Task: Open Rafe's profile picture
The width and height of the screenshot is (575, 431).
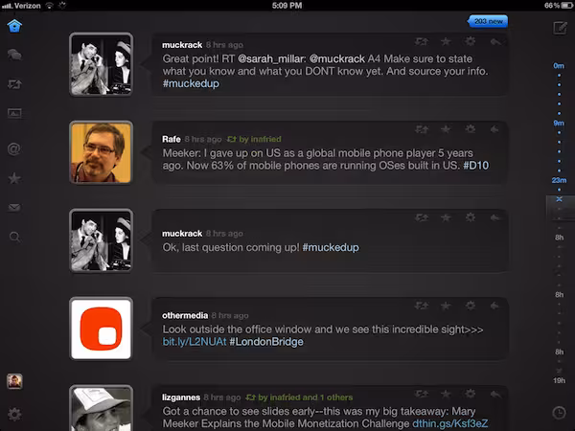Action: tap(101, 152)
